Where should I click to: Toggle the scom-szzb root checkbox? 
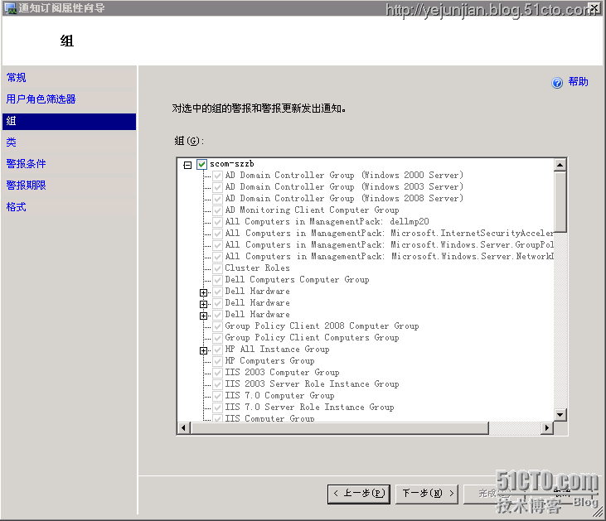(201, 164)
